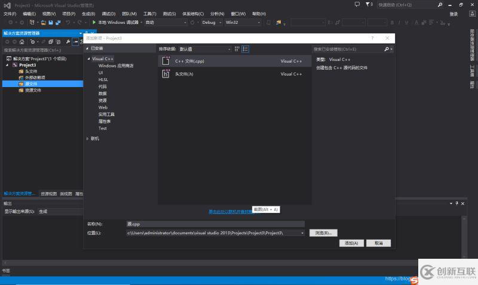Click the 名称 file name input field
Image resolution: width=478 pixels, height=285 pixels.
click(215, 224)
